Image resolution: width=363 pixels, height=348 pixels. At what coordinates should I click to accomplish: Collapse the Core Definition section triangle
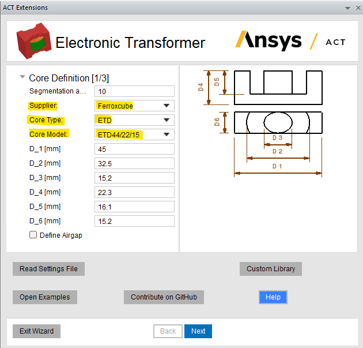(x=22, y=77)
